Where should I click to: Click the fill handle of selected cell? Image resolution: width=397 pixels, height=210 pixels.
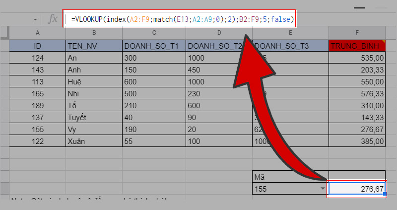(x=386, y=195)
